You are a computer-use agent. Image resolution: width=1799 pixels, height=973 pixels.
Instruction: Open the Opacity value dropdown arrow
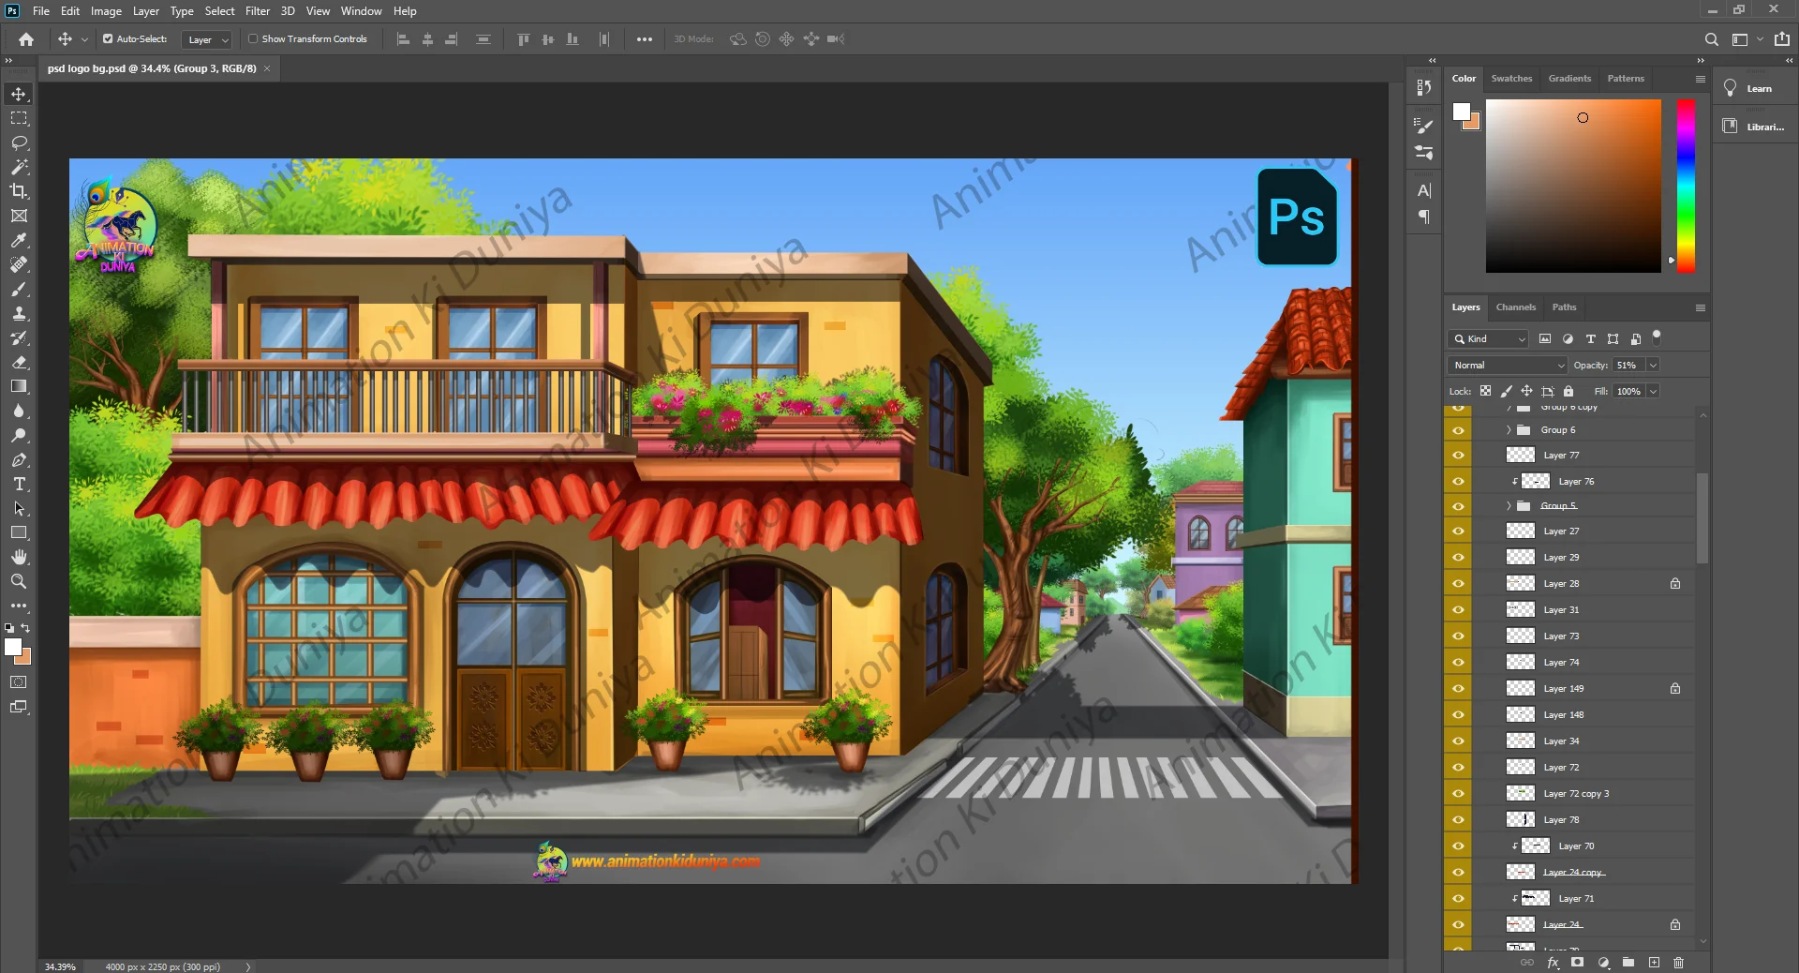[x=1653, y=366]
